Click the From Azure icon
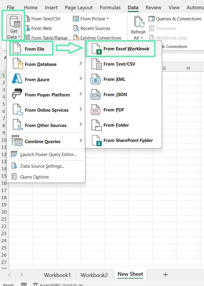Image resolution: width=204 pixels, height=286 pixels. point(17,79)
